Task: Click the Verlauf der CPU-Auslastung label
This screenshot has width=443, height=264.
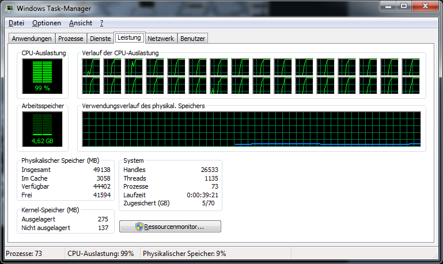Action: click(x=120, y=53)
